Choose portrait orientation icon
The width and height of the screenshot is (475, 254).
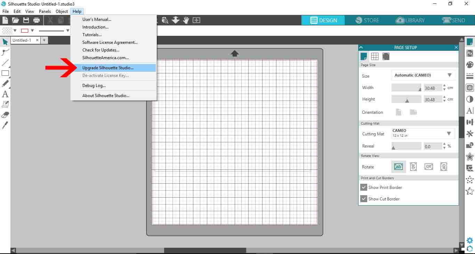398,112
